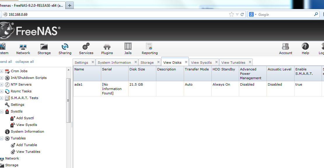324x168 pixels.
Task: Click the sidebar vertical scrollbar thumb
Action: pos(69,101)
